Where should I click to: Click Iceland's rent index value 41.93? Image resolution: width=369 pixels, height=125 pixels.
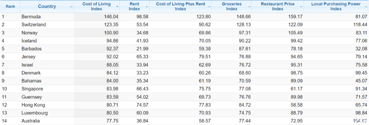[x=142, y=41]
